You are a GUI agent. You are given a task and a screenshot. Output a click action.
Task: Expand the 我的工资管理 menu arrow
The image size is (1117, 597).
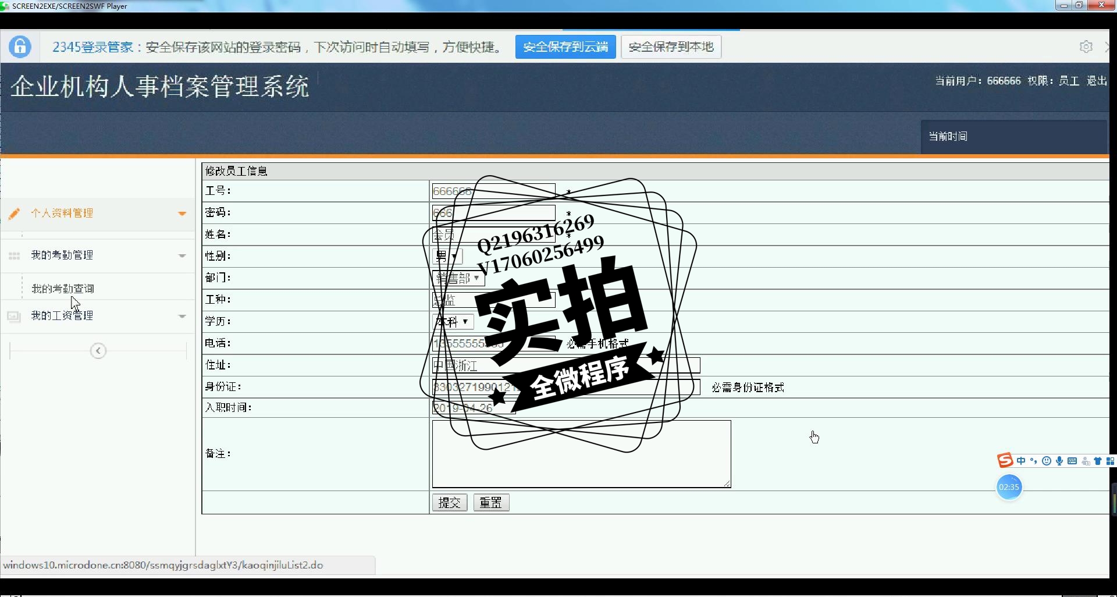pyautogui.click(x=182, y=317)
